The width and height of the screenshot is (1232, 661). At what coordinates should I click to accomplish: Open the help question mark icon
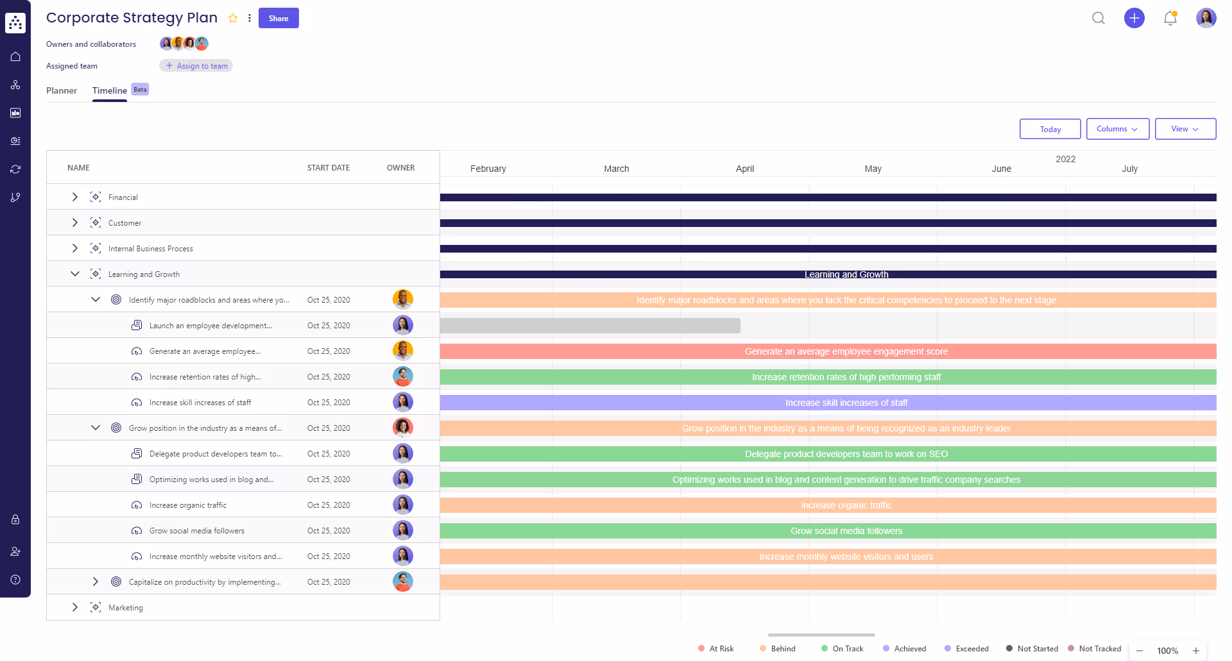tap(15, 580)
